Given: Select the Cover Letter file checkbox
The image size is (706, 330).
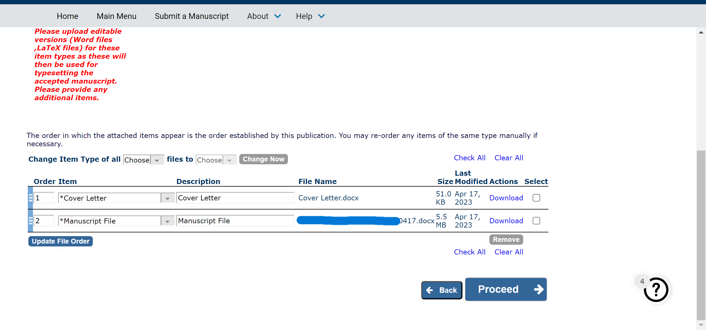Looking at the screenshot, I should pyautogui.click(x=536, y=198).
